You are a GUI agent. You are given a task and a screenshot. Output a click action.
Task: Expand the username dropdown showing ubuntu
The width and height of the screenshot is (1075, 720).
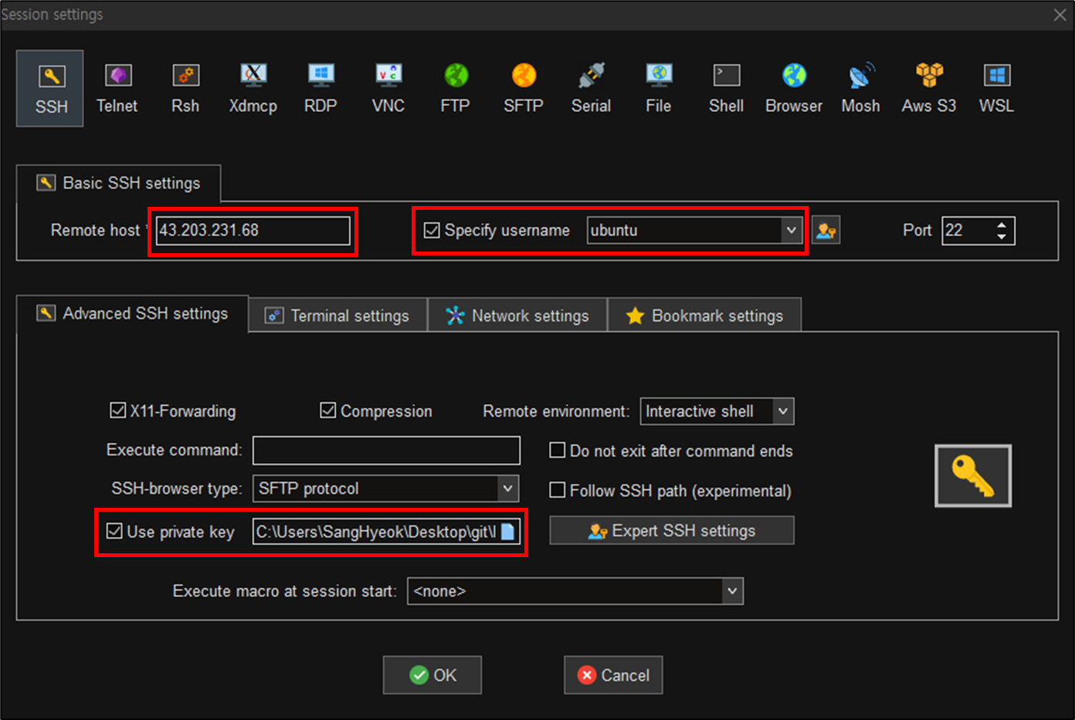click(791, 230)
